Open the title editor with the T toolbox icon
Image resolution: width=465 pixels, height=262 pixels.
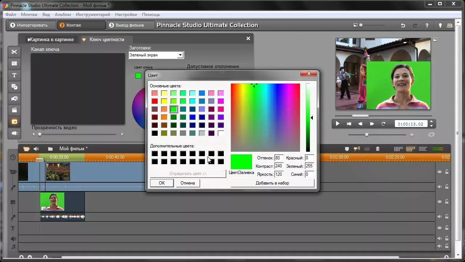pos(14,75)
